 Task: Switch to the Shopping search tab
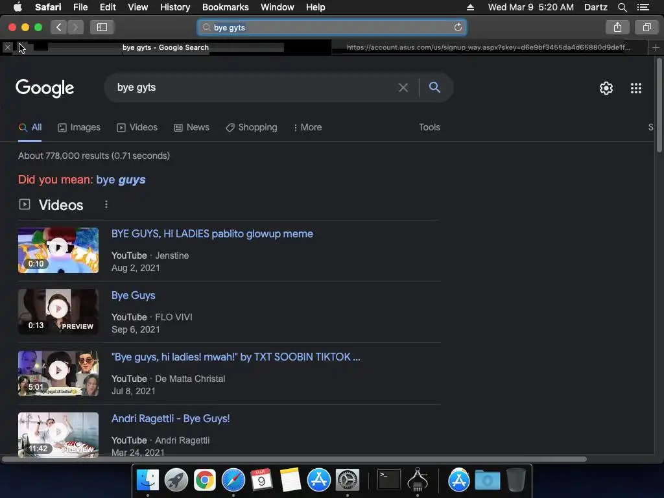coord(252,128)
